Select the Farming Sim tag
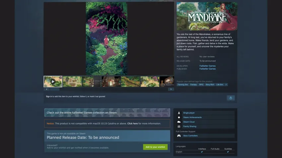The width and height of the screenshot is (282, 158). point(183,85)
